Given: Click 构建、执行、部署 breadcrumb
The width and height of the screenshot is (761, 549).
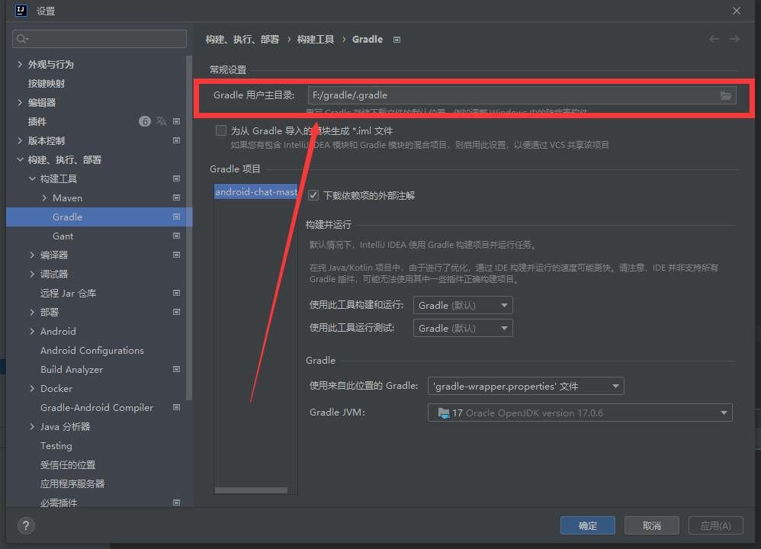Looking at the screenshot, I should (x=242, y=40).
